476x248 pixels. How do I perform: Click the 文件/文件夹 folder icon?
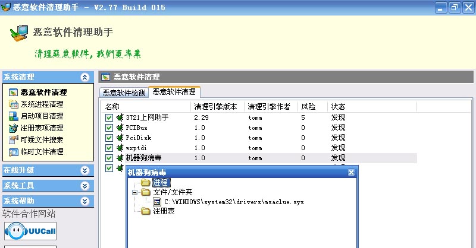pyautogui.click(x=146, y=192)
